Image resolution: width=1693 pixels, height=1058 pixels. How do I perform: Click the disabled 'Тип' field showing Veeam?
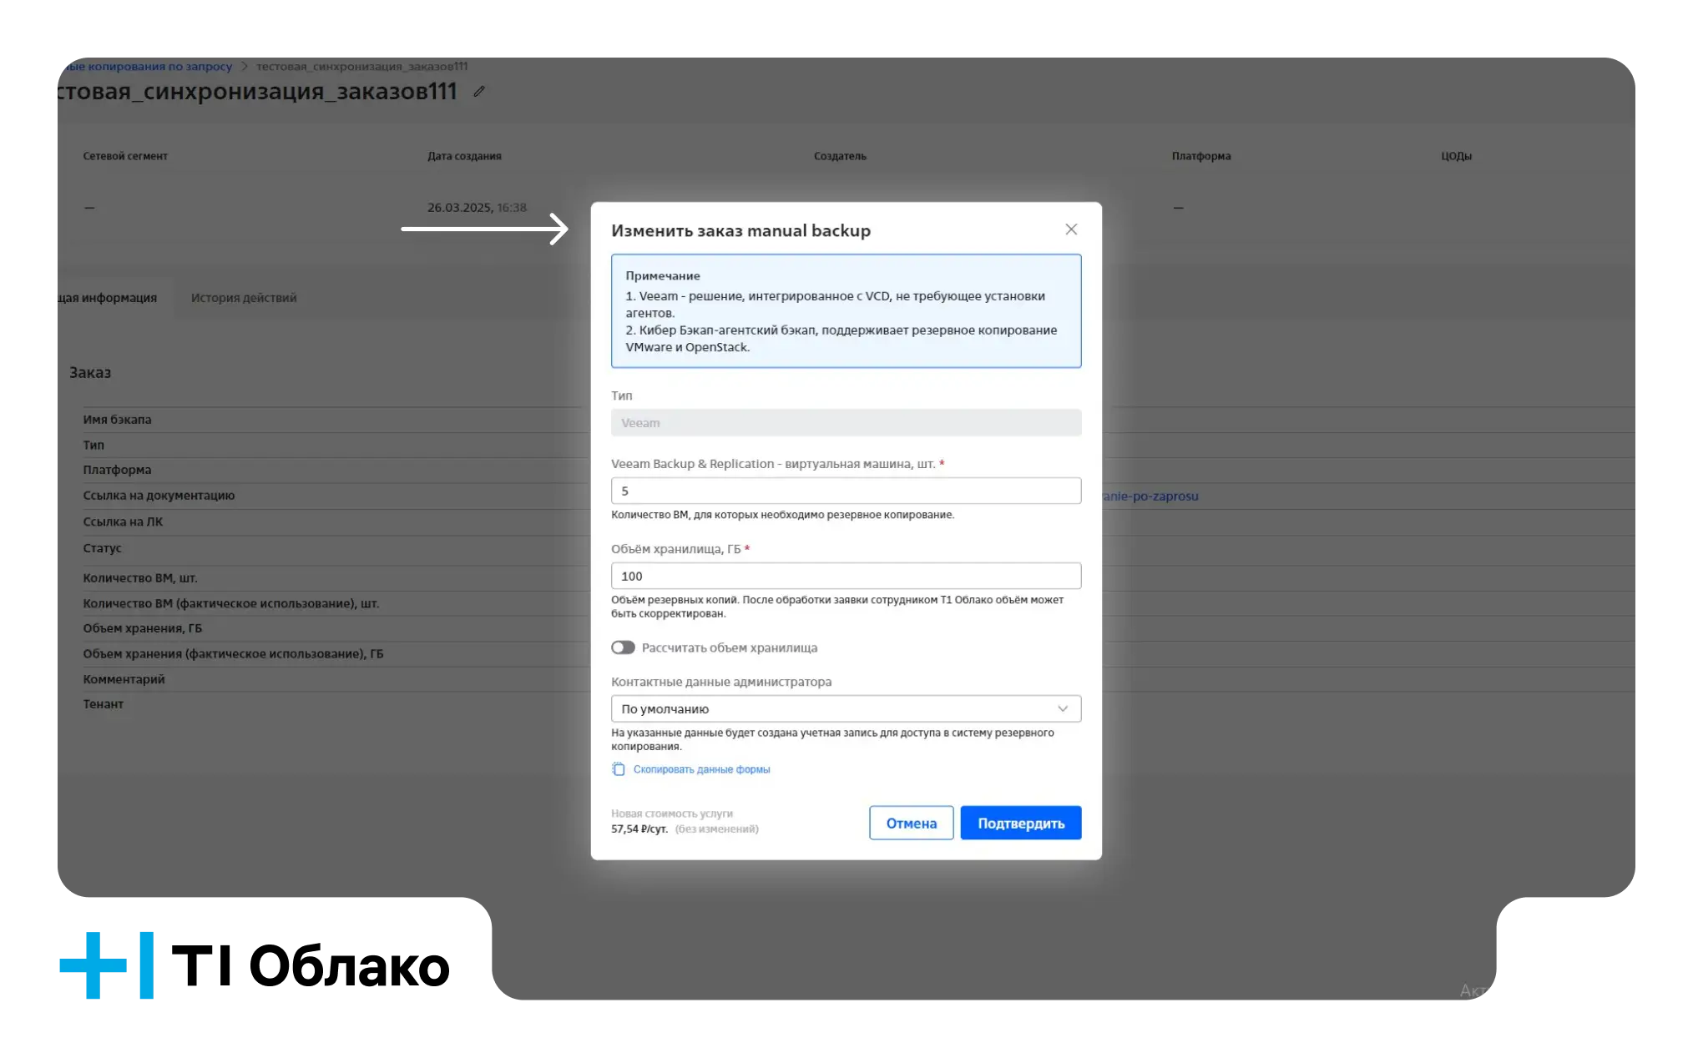(846, 423)
